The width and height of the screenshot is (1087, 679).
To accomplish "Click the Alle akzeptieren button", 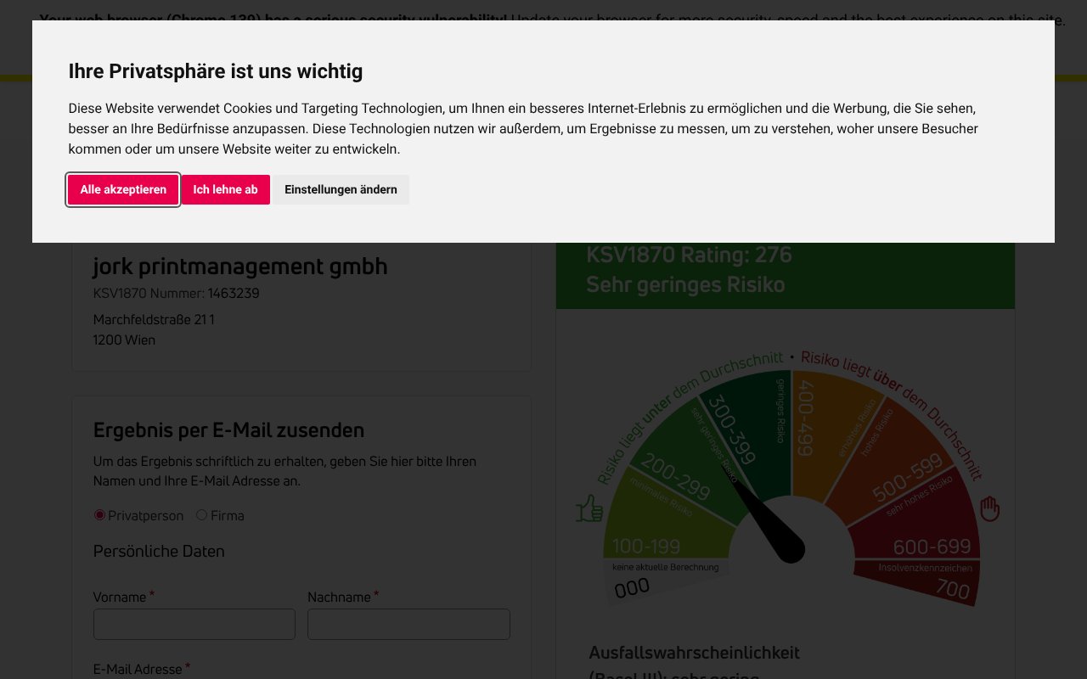I will click(x=123, y=189).
